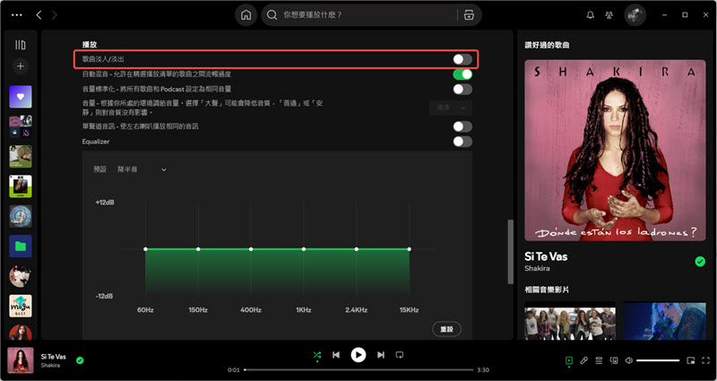717x381 pixels.
Task: Click green check beside Si Te Vas title
Action: click(700, 261)
